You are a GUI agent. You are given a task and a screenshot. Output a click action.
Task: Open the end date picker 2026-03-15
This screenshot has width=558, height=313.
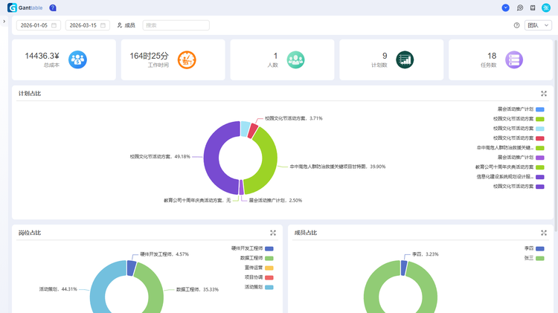tap(88, 25)
